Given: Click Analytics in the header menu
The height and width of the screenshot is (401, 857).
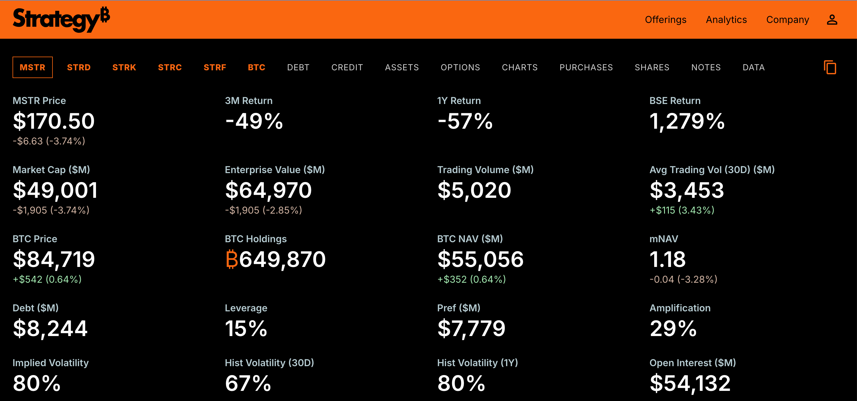Looking at the screenshot, I should click(x=726, y=19).
